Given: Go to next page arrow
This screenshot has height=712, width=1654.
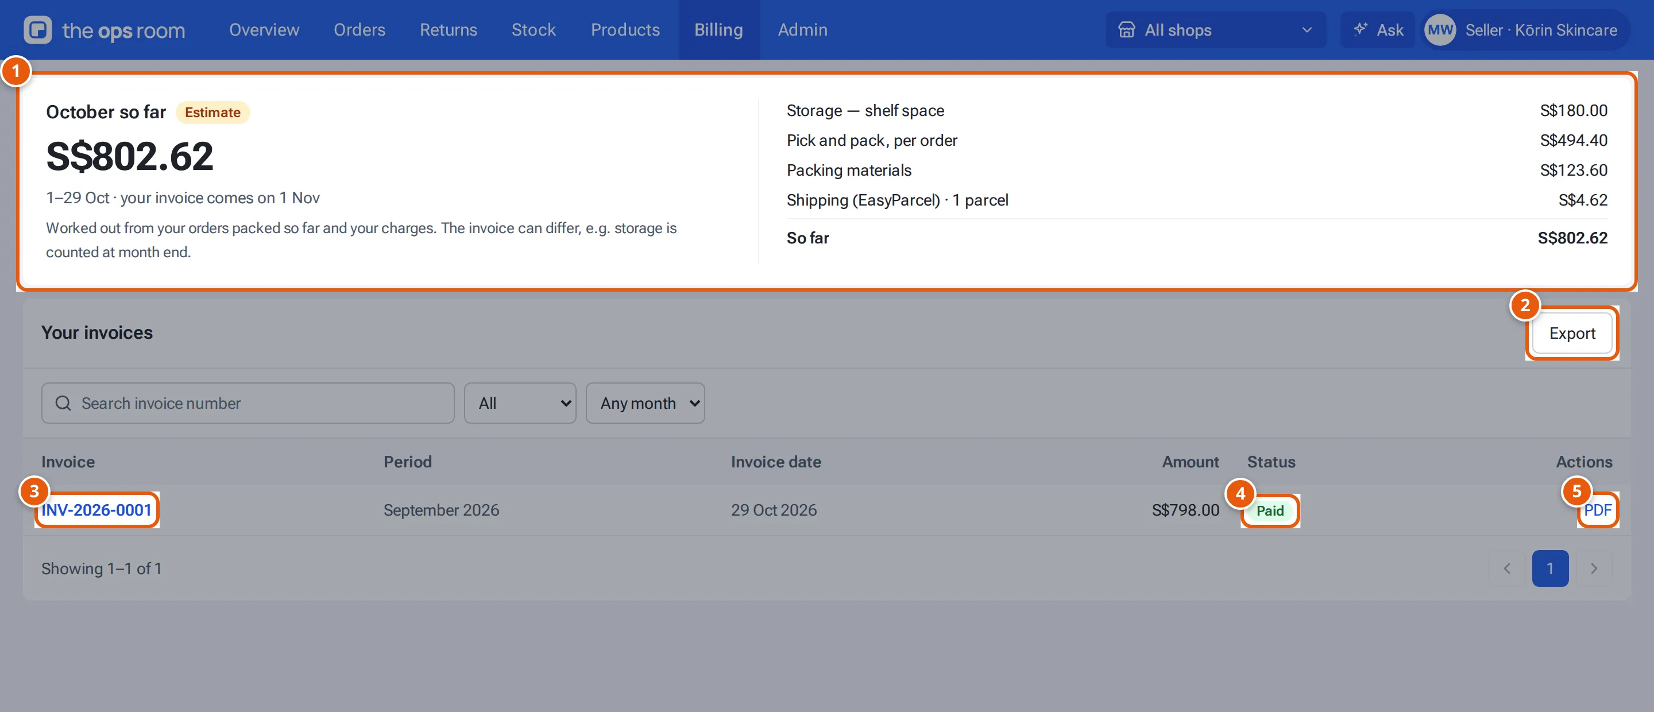Looking at the screenshot, I should 1594,568.
